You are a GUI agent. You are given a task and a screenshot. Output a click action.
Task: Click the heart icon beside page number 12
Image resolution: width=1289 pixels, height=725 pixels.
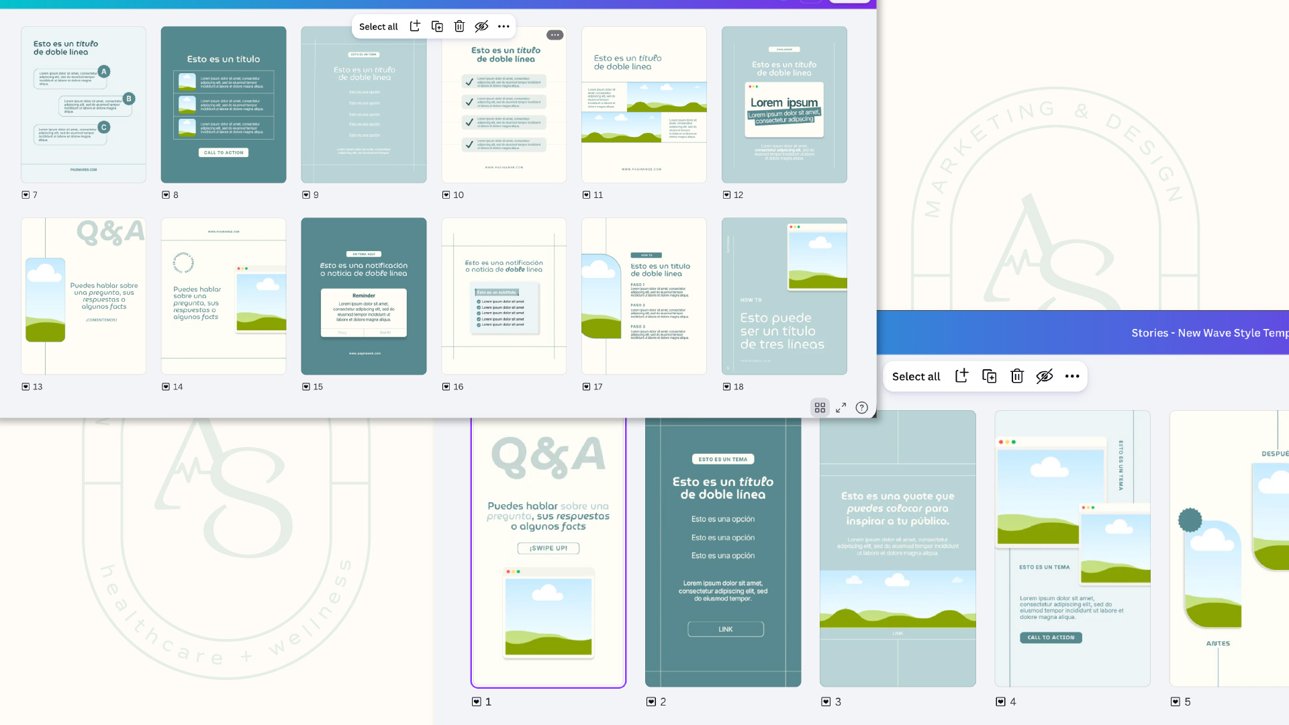pos(726,195)
